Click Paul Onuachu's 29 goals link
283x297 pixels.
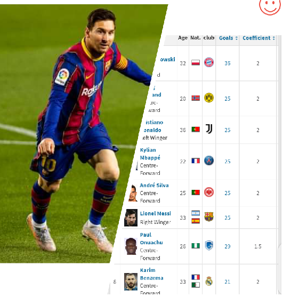[x=228, y=246]
